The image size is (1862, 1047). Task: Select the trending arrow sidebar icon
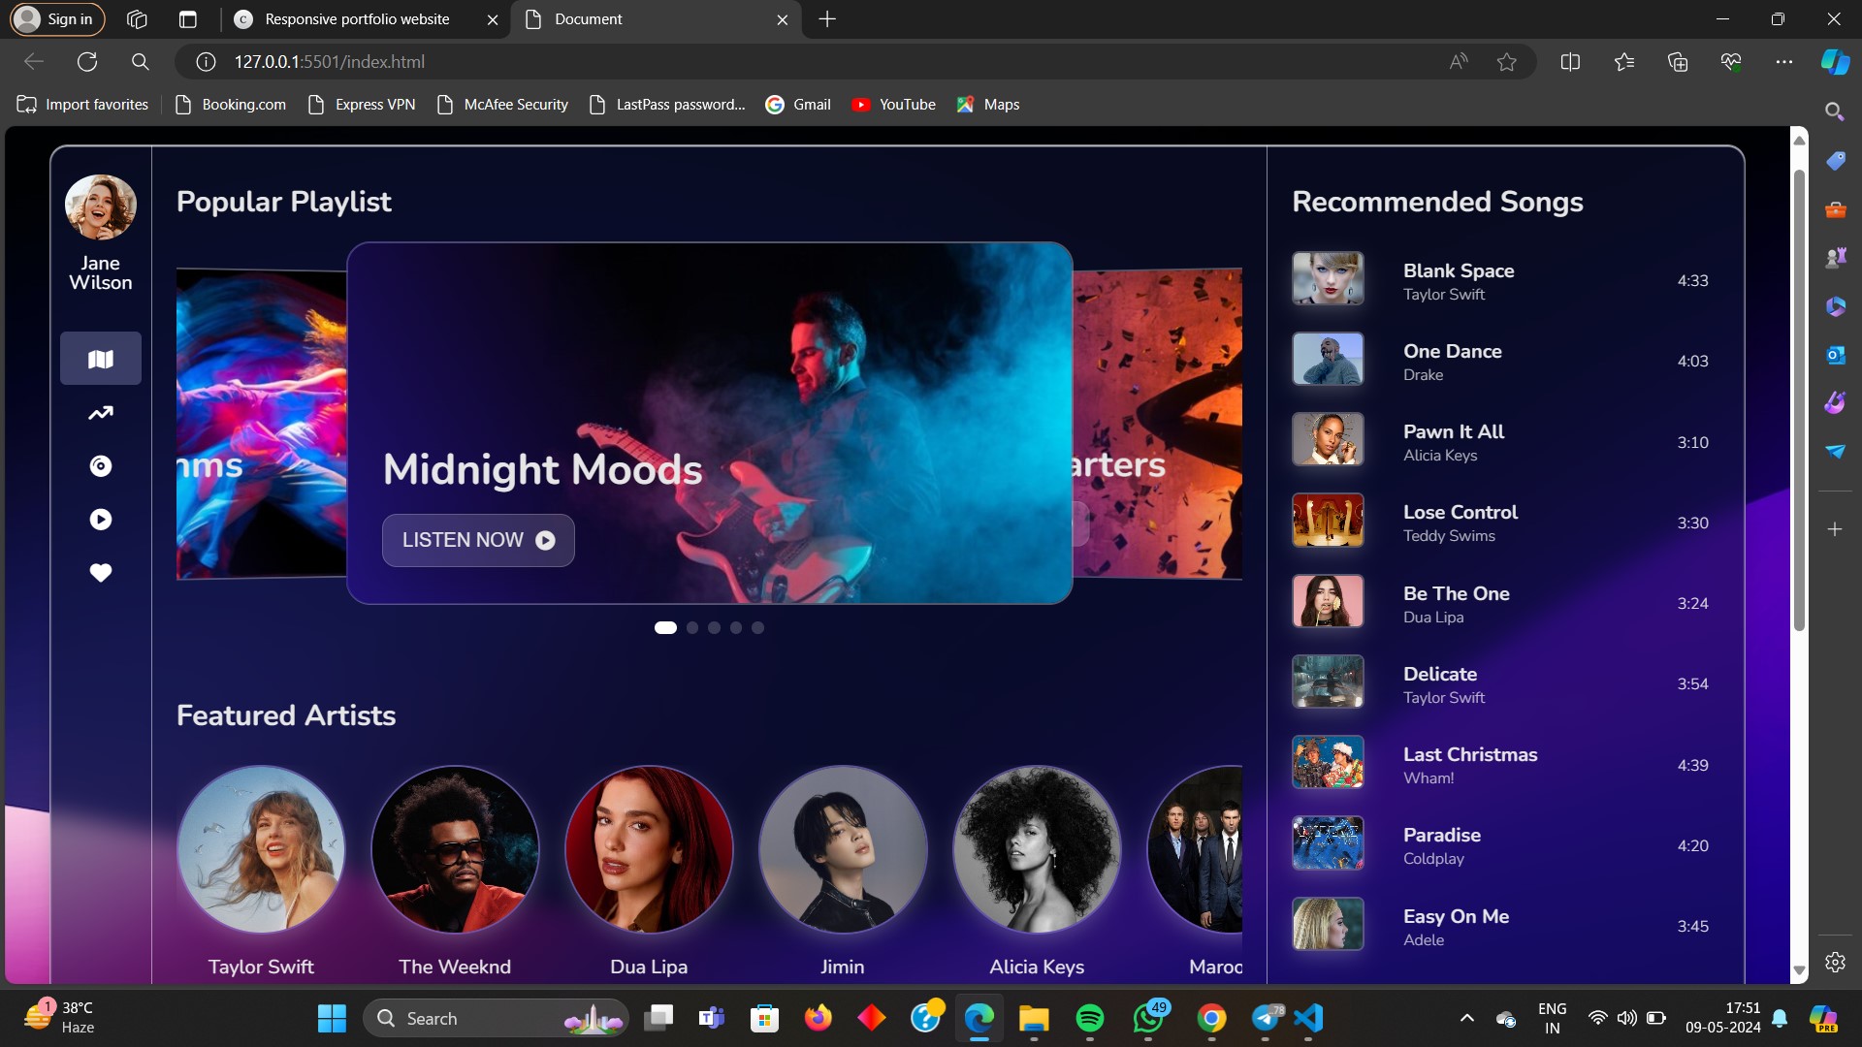pyautogui.click(x=101, y=413)
